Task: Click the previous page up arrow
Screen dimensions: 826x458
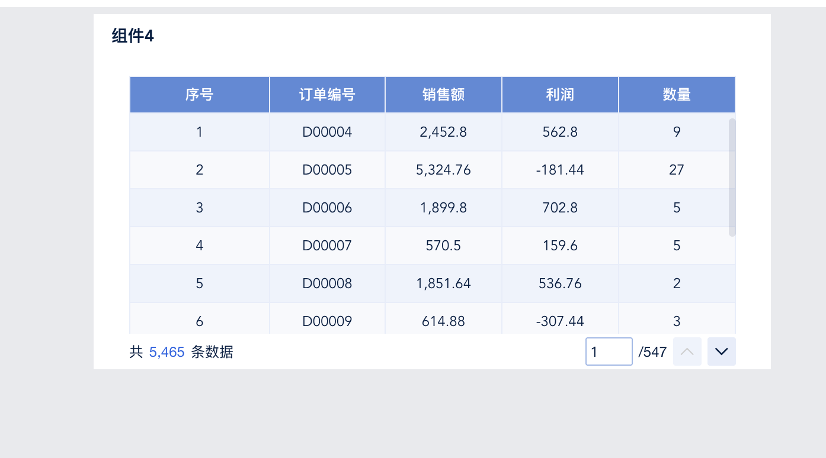Action: [x=687, y=351]
